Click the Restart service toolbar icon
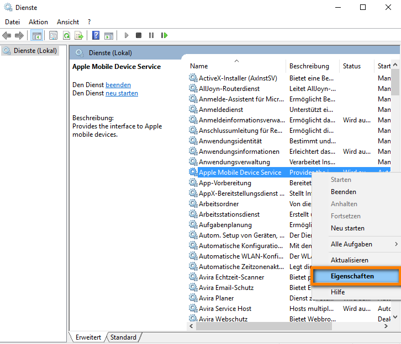 [x=164, y=35]
